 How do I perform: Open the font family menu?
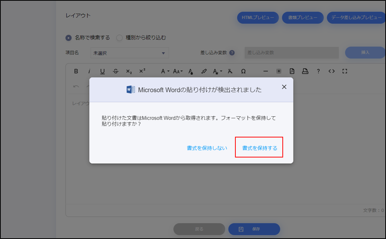(165, 71)
